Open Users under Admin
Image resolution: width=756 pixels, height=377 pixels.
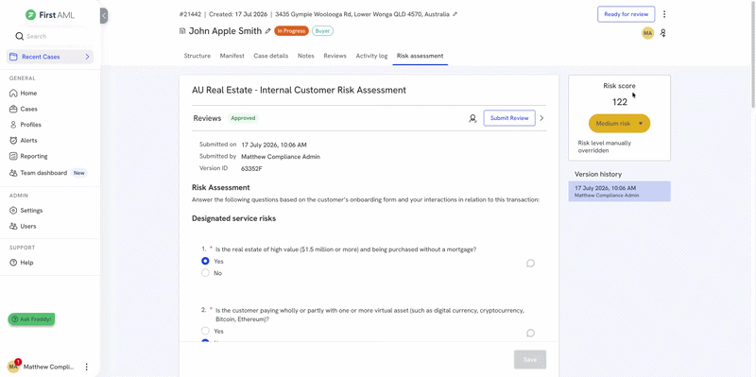pos(28,226)
